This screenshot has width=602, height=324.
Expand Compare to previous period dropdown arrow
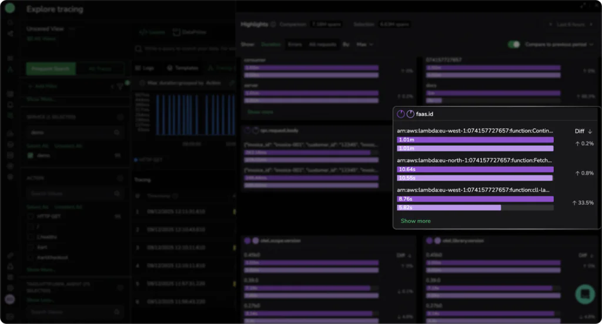tap(591, 45)
